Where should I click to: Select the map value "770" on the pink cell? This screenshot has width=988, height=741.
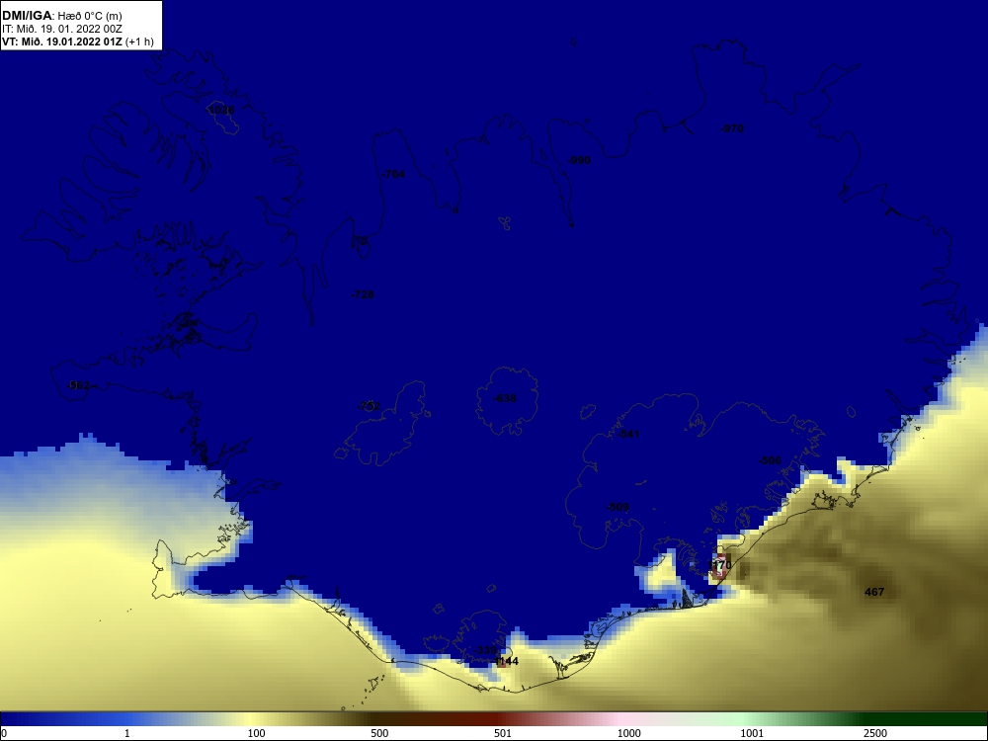[721, 565]
